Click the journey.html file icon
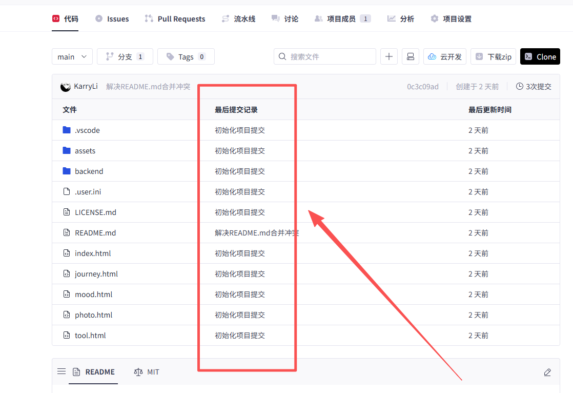Screen dimensions: 573x393 click(67, 273)
